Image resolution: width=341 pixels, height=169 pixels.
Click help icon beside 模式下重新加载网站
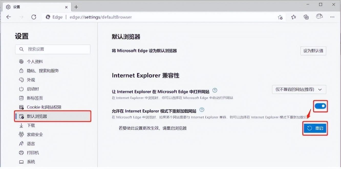point(202,110)
